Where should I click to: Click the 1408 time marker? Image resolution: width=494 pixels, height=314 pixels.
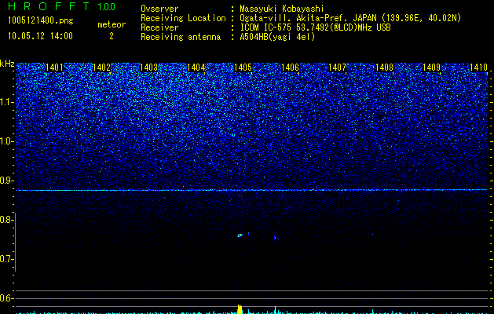[384, 68]
